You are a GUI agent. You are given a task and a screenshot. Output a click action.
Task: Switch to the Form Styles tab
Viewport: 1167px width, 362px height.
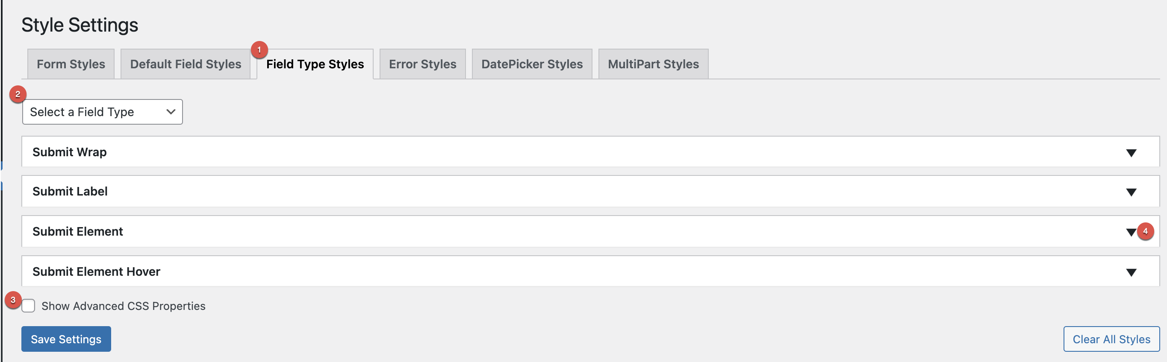point(71,64)
